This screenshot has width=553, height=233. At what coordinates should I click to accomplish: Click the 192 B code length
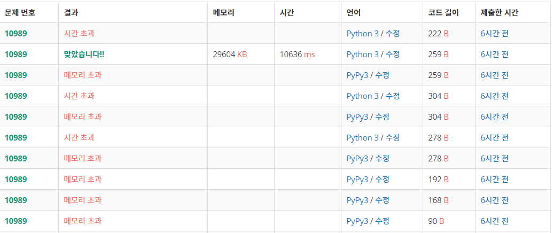point(438,180)
